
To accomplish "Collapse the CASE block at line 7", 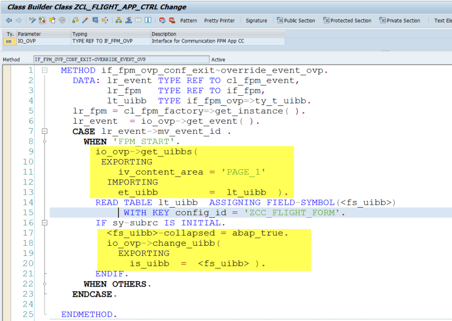I will tap(44, 131).
